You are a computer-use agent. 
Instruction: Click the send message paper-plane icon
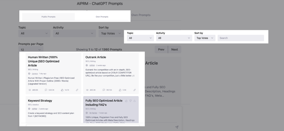[177, 127]
